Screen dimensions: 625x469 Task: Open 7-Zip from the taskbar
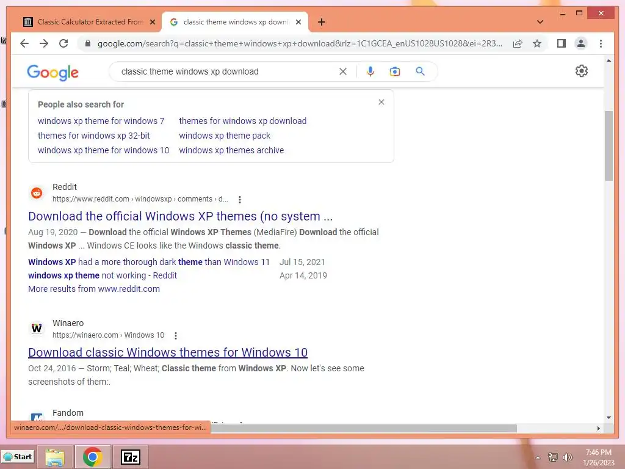[x=131, y=457]
